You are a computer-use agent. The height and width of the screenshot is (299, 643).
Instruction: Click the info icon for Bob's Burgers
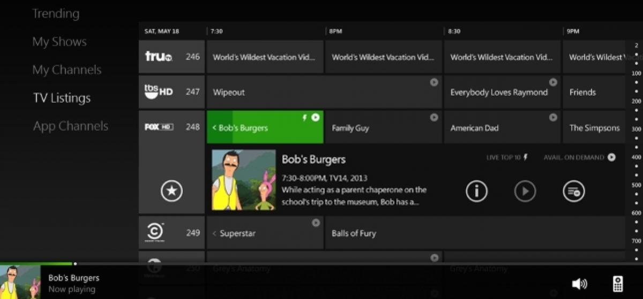click(x=477, y=191)
